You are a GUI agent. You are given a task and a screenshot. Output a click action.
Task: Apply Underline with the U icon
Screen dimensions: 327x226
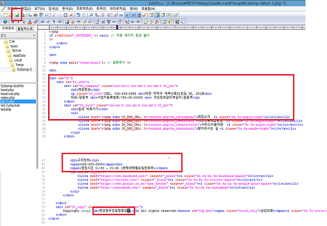[x=24, y=21]
